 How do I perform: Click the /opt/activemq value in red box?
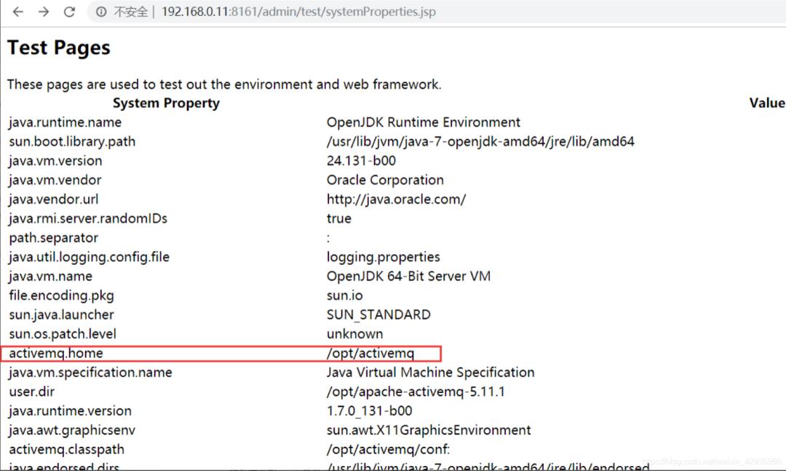tap(370, 353)
